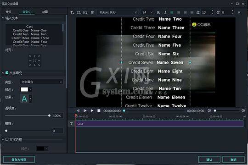Open the font size 24 dropdown
The image size is (248, 165).
coord(147,12)
